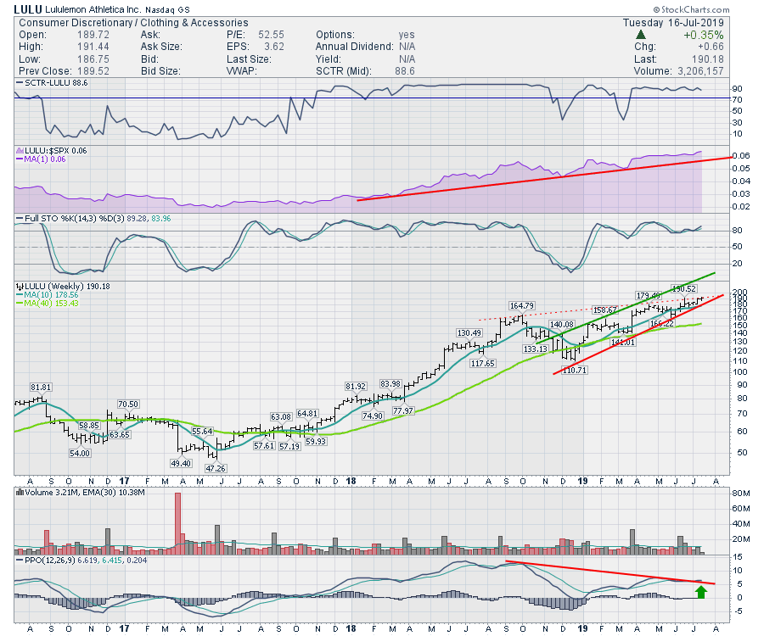Click the Chg value +0.66

pyautogui.click(x=711, y=47)
